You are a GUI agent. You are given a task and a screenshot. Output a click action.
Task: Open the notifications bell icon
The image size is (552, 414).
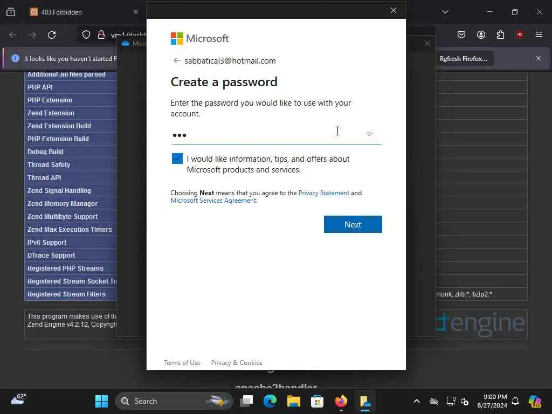tap(515, 401)
